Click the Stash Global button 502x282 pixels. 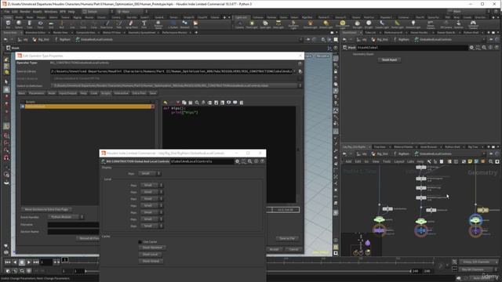[151, 261]
